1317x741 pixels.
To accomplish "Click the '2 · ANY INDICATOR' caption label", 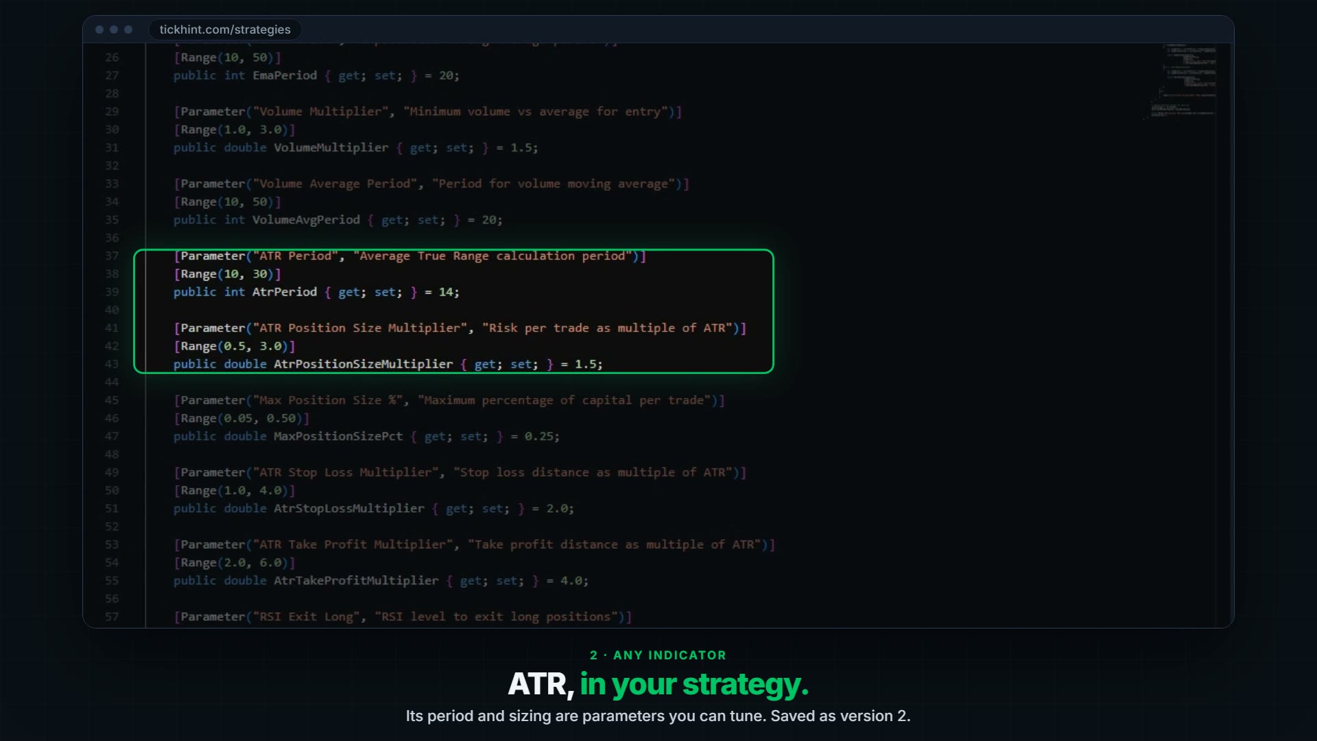I will point(658,655).
